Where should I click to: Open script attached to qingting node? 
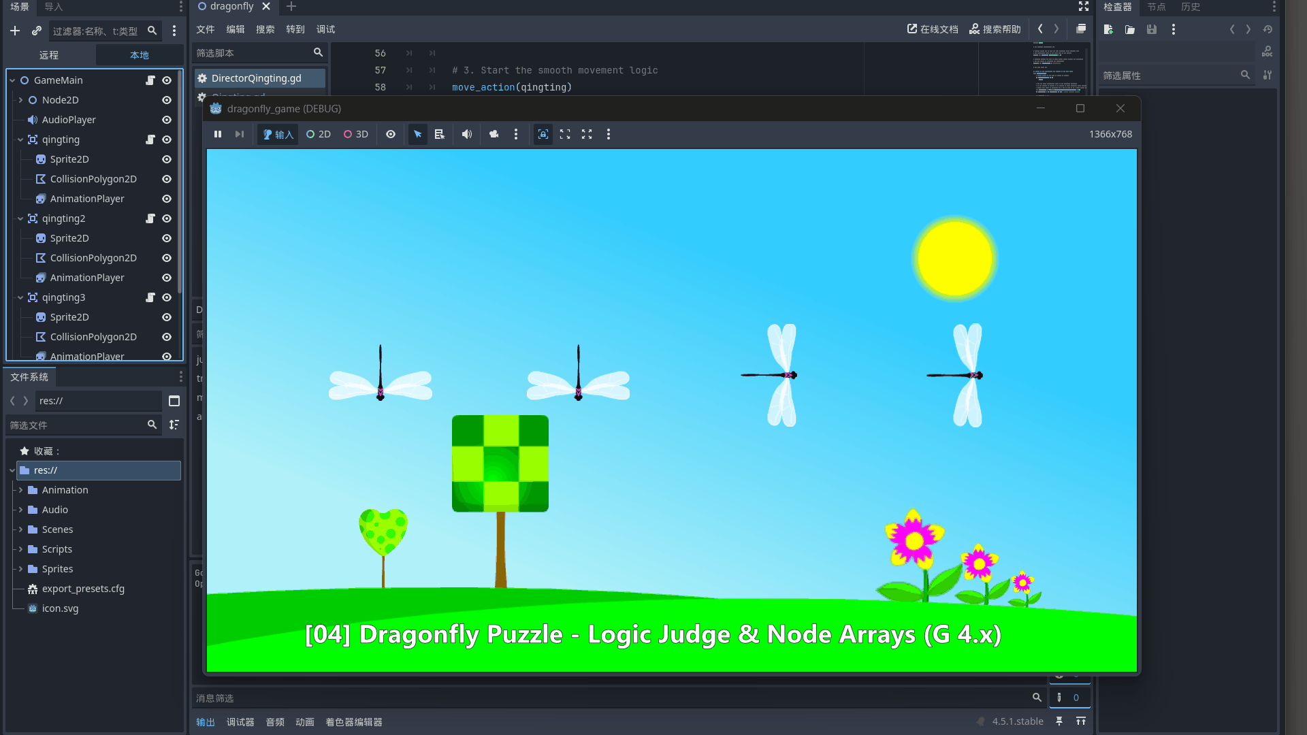(150, 140)
